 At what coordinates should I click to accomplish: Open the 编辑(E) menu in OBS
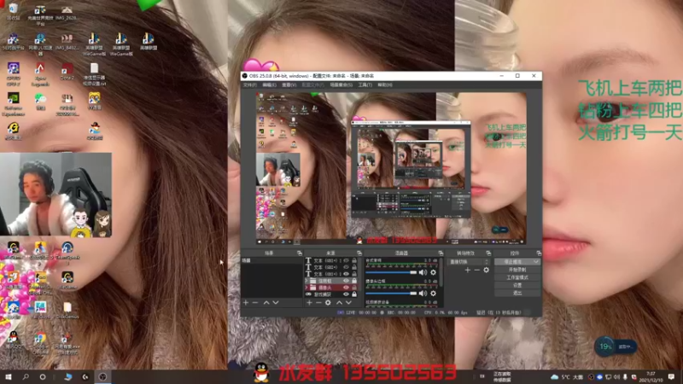coord(269,84)
